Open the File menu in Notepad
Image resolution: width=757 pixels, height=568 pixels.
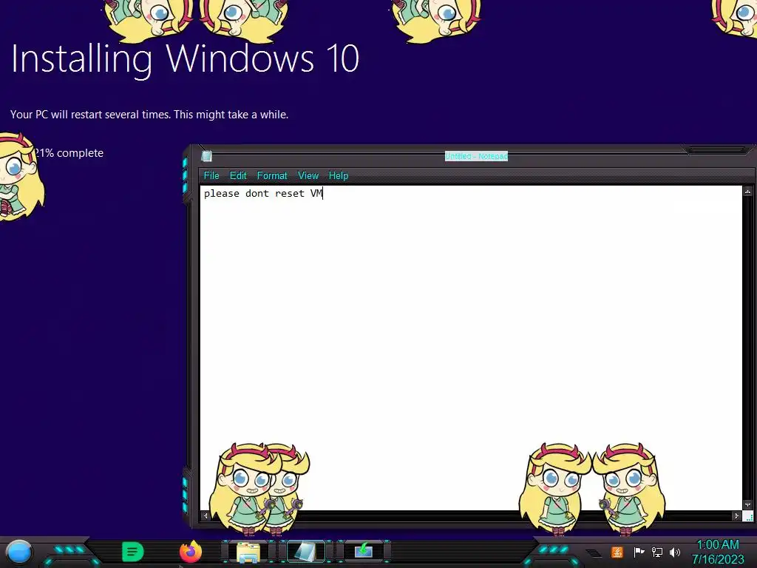[211, 176]
